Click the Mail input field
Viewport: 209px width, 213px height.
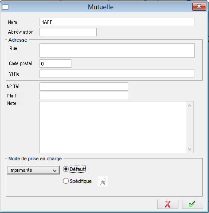point(84,96)
